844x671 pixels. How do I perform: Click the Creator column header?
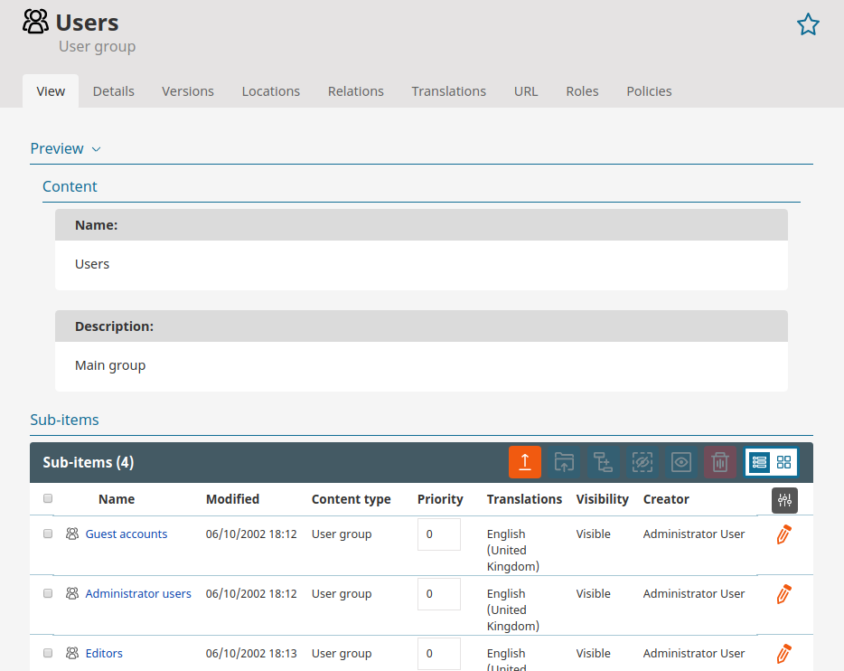click(666, 499)
